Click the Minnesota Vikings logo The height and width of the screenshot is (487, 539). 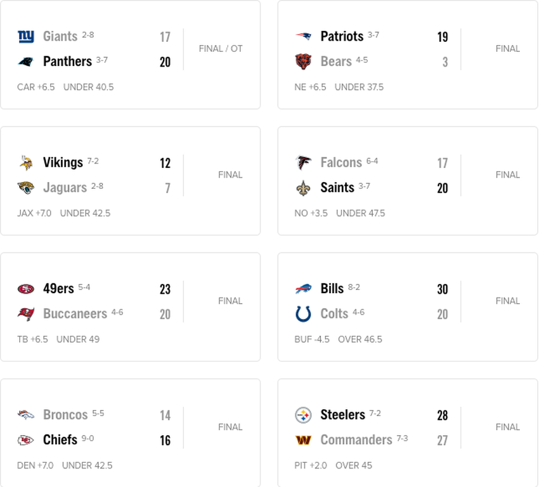click(x=26, y=162)
